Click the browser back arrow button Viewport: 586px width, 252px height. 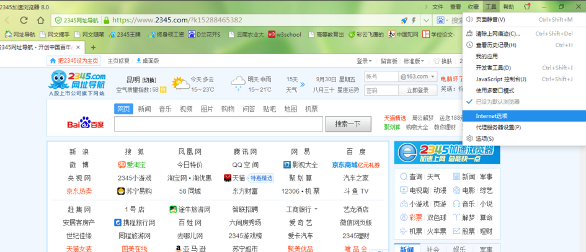[x=7, y=20]
